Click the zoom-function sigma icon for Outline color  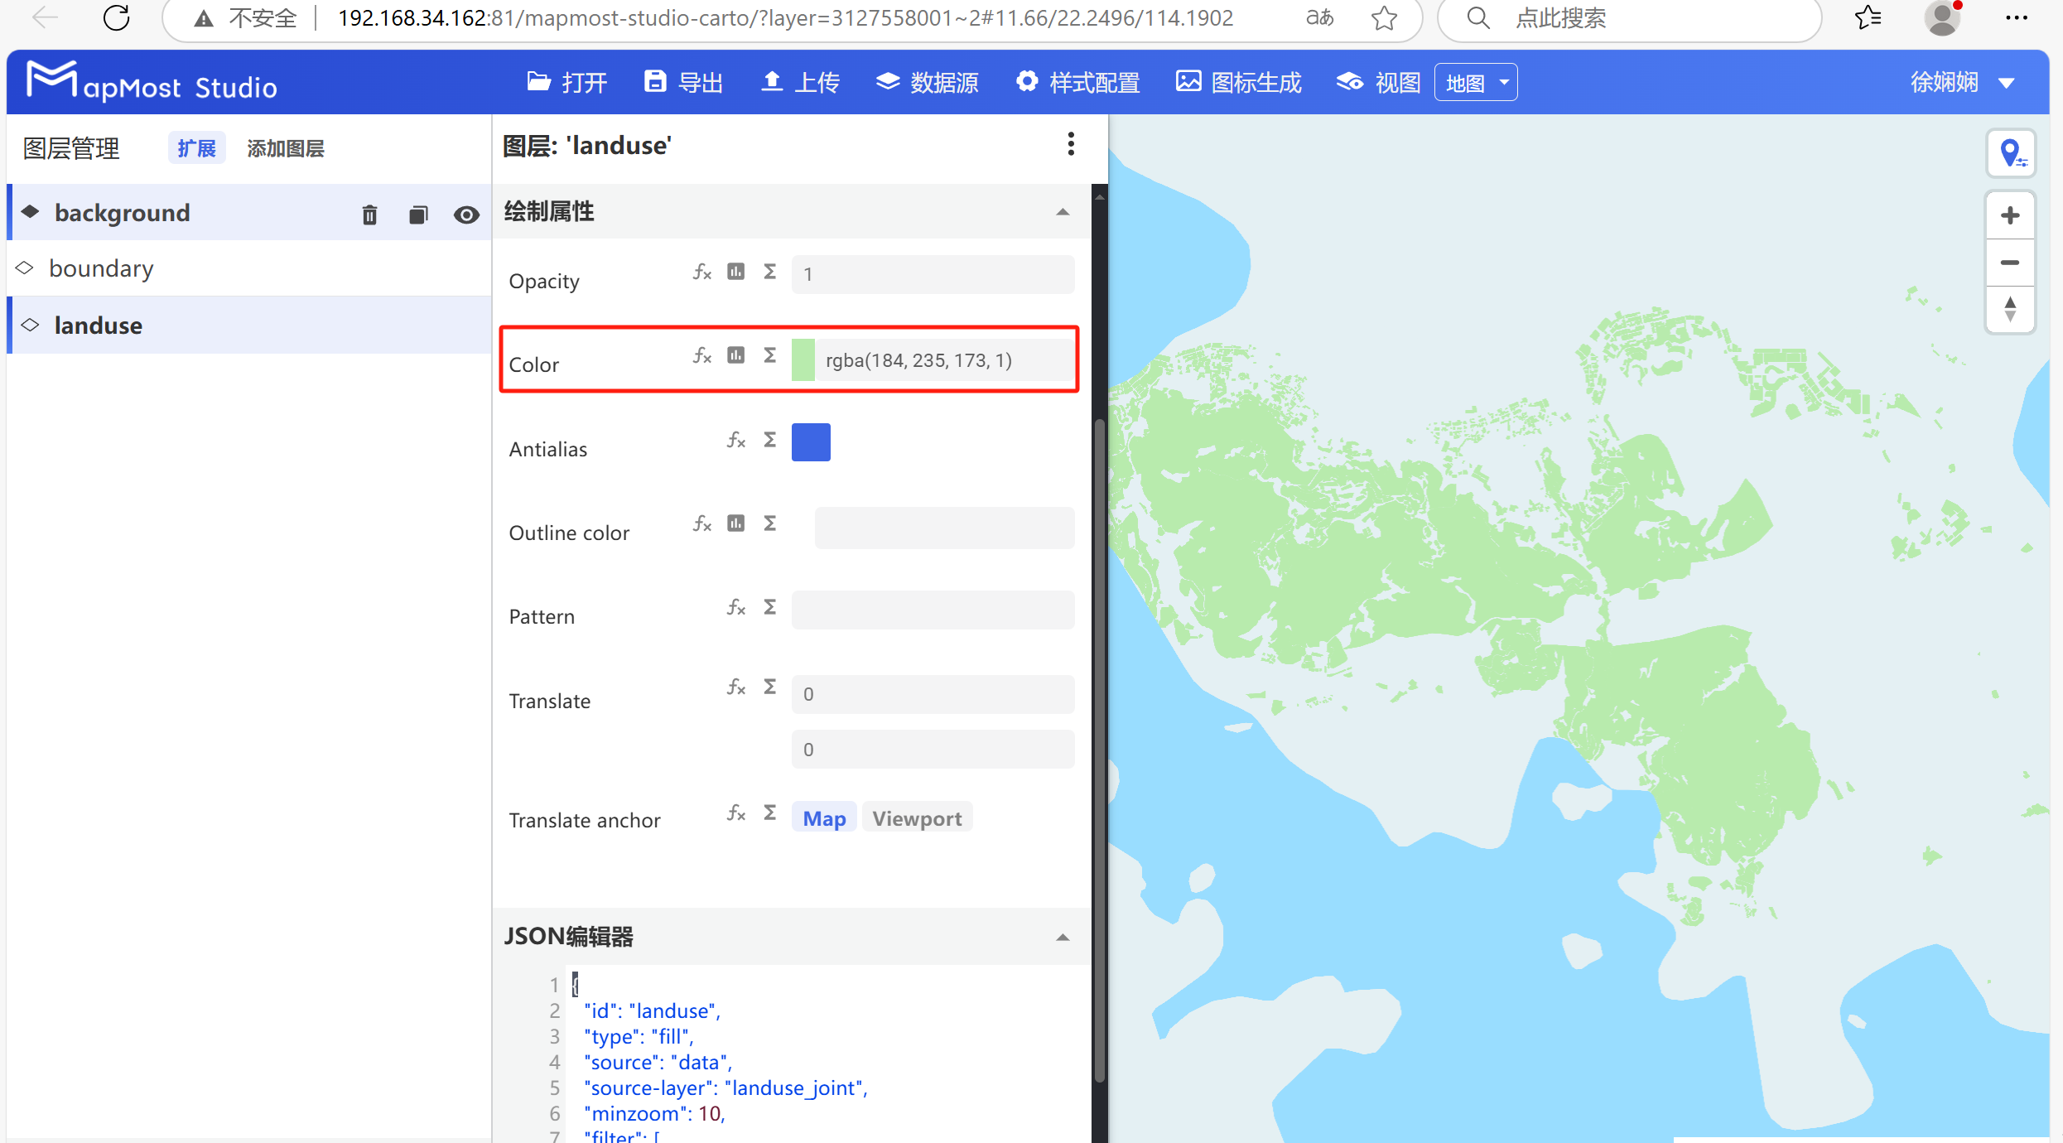pyautogui.click(x=770, y=523)
